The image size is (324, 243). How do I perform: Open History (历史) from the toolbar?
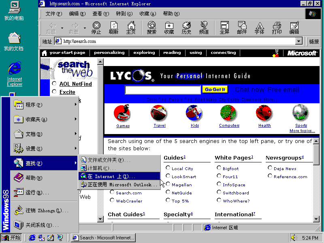[x=186, y=27]
